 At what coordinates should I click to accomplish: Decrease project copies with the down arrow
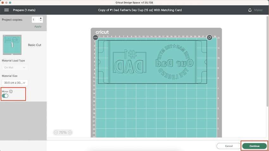(x=41, y=21)
